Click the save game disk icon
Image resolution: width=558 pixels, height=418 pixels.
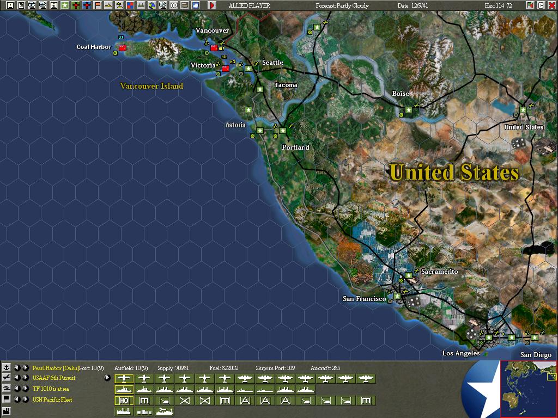click(10, 5)
